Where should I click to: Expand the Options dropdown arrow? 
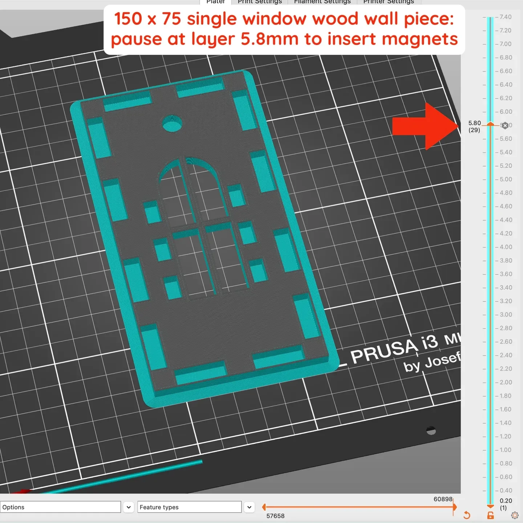[129, 507]
